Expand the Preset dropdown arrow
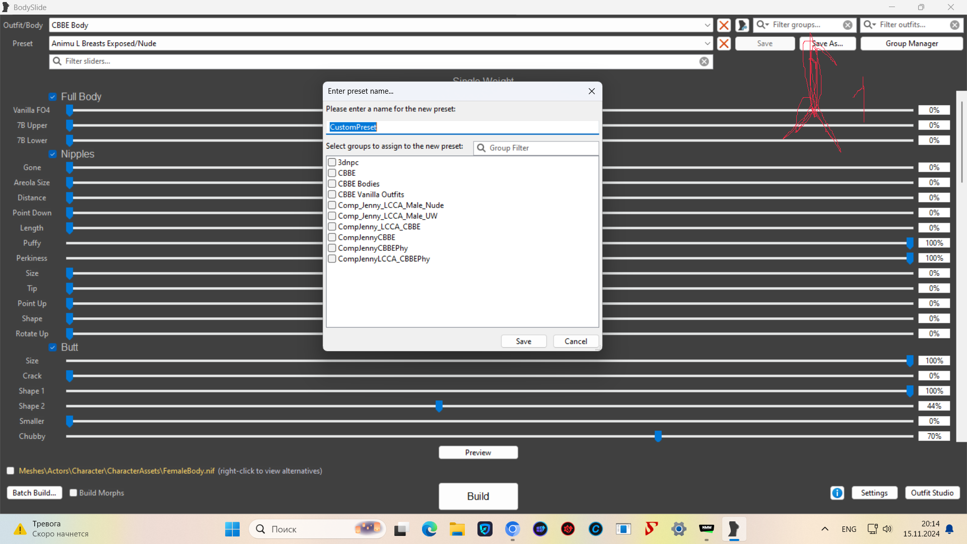Screen dimensions: 967x544 click(707, 44)
